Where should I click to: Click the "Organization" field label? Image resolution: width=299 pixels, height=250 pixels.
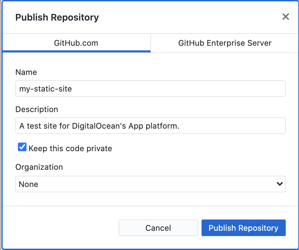point(39,167)
